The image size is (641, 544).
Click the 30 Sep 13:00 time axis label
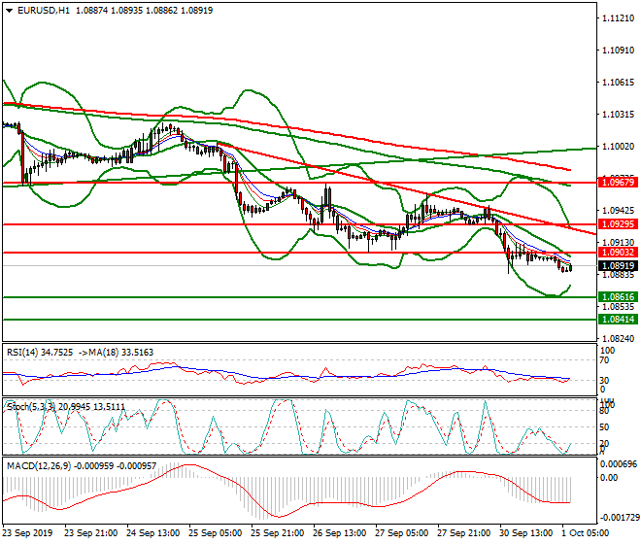pos(525,533)
